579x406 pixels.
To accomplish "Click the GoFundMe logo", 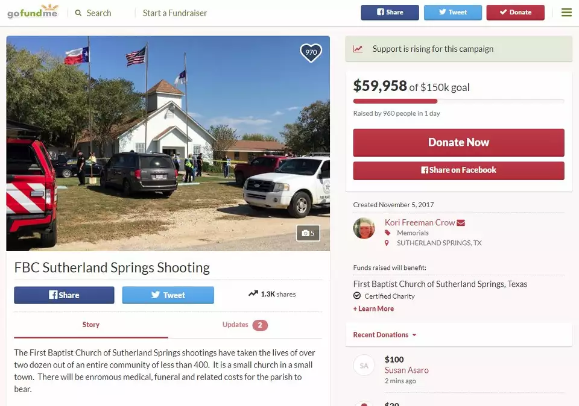I will pos(33,11).
